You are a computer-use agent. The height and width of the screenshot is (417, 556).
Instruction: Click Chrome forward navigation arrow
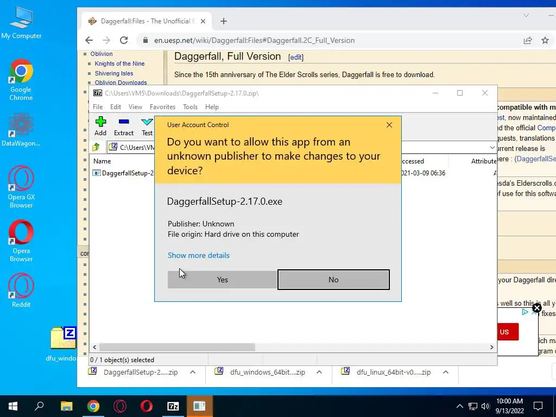tap(106, 40)
